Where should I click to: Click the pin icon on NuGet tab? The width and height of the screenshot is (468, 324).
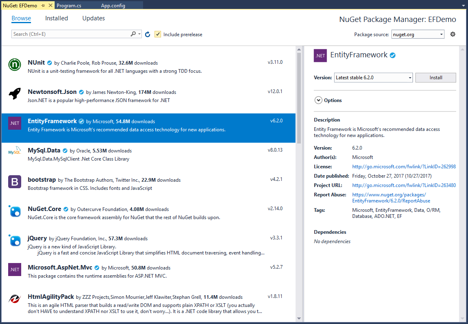pyautogui.click(x=43, y=5)
